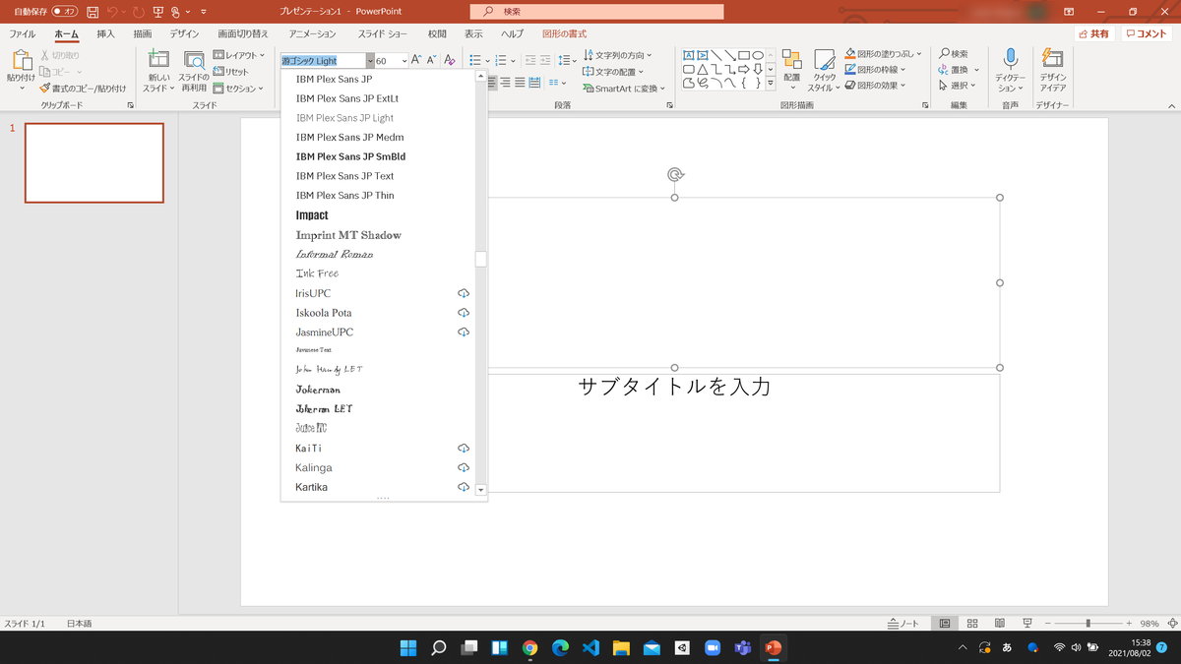Click the New Slide icon

coord(158,60)
